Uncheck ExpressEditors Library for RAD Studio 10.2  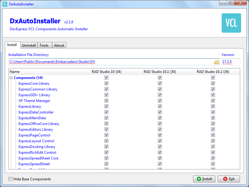213,130
